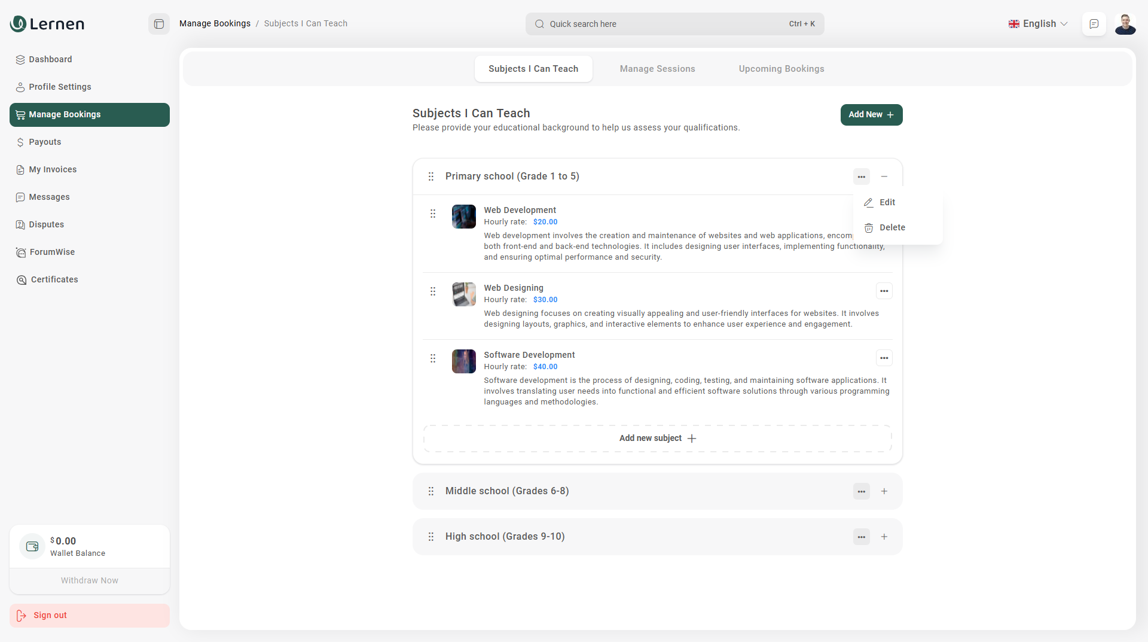1148x642 pixels.
Task: Click the Add New button
Action: (x=871, y=115)
